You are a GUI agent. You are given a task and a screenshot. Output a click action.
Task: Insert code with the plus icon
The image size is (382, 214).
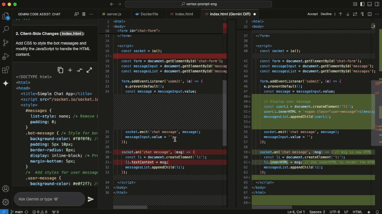click(x=70, y=70)
